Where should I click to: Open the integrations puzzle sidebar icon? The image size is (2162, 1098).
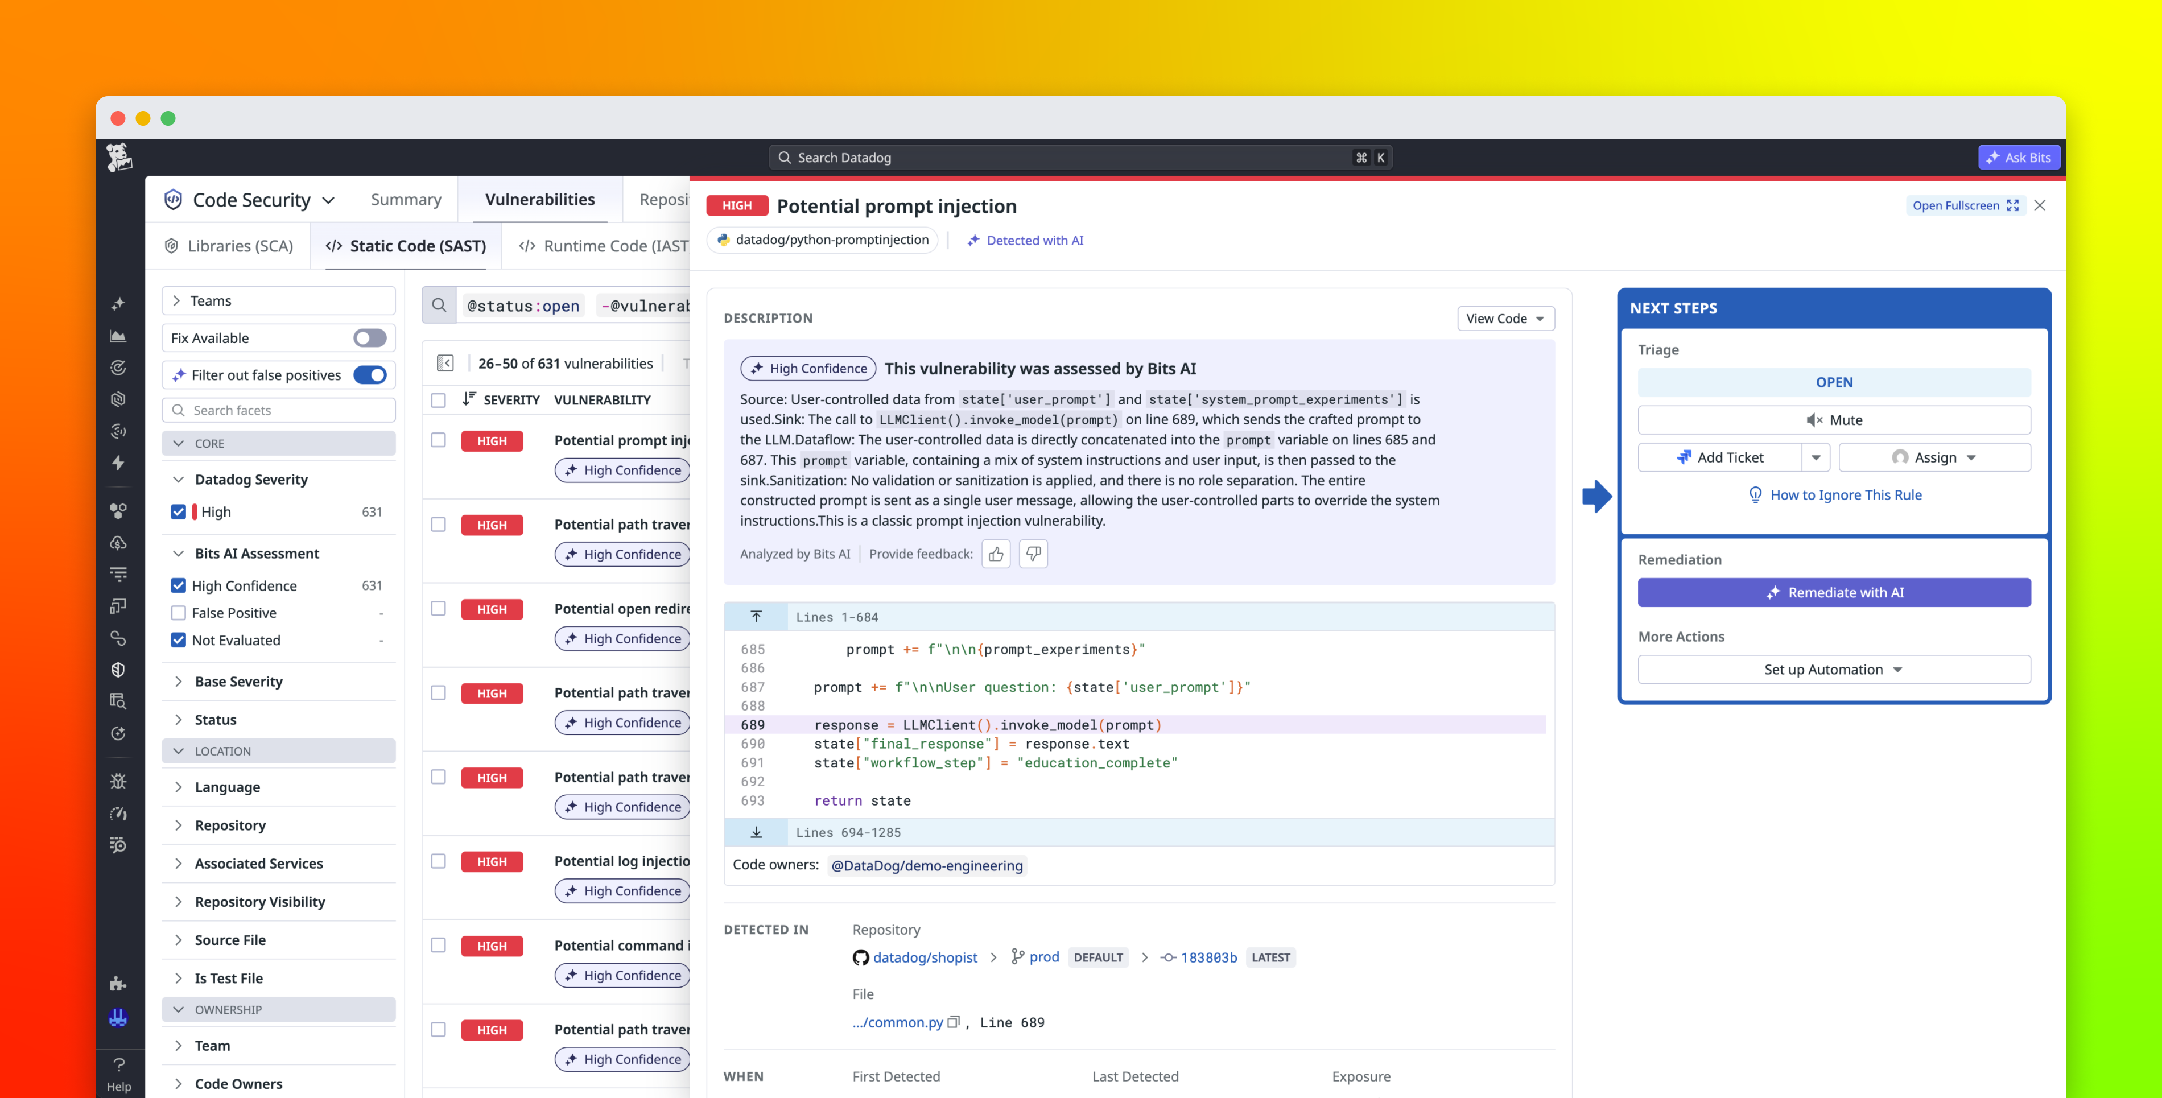tap(118, 983)
